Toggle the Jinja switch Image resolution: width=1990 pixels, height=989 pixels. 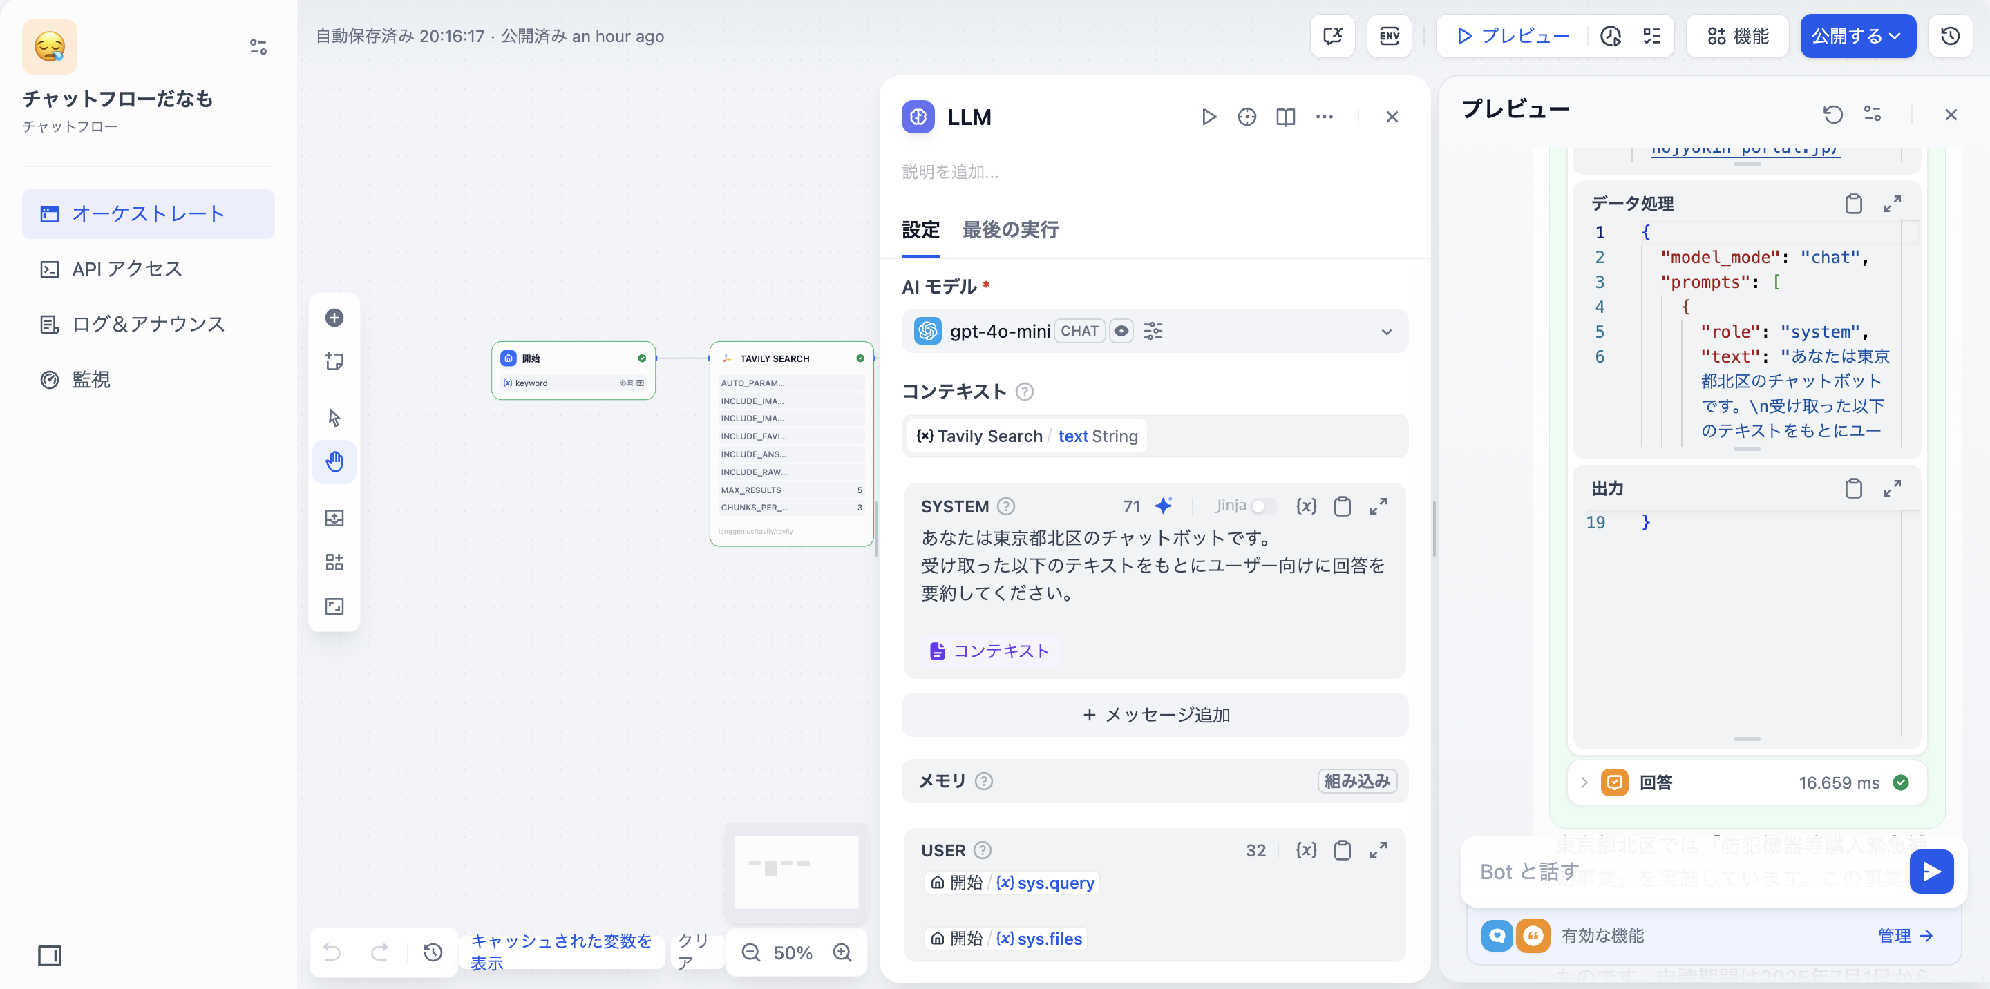click(x=1264, y=506)
